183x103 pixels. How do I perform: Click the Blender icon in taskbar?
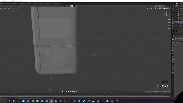(51, 101)
